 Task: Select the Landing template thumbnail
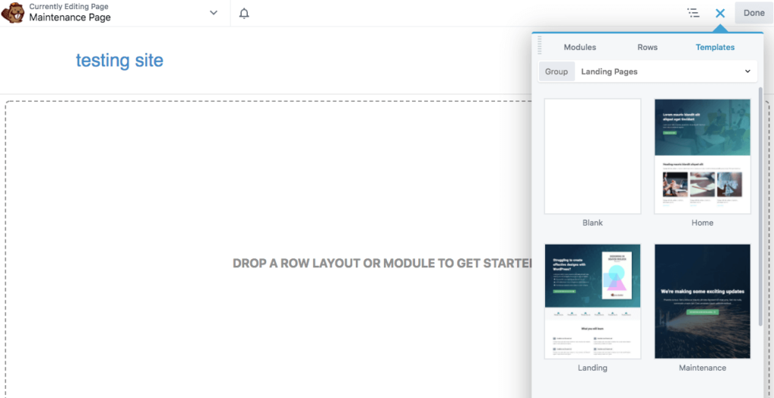point(593,301)
